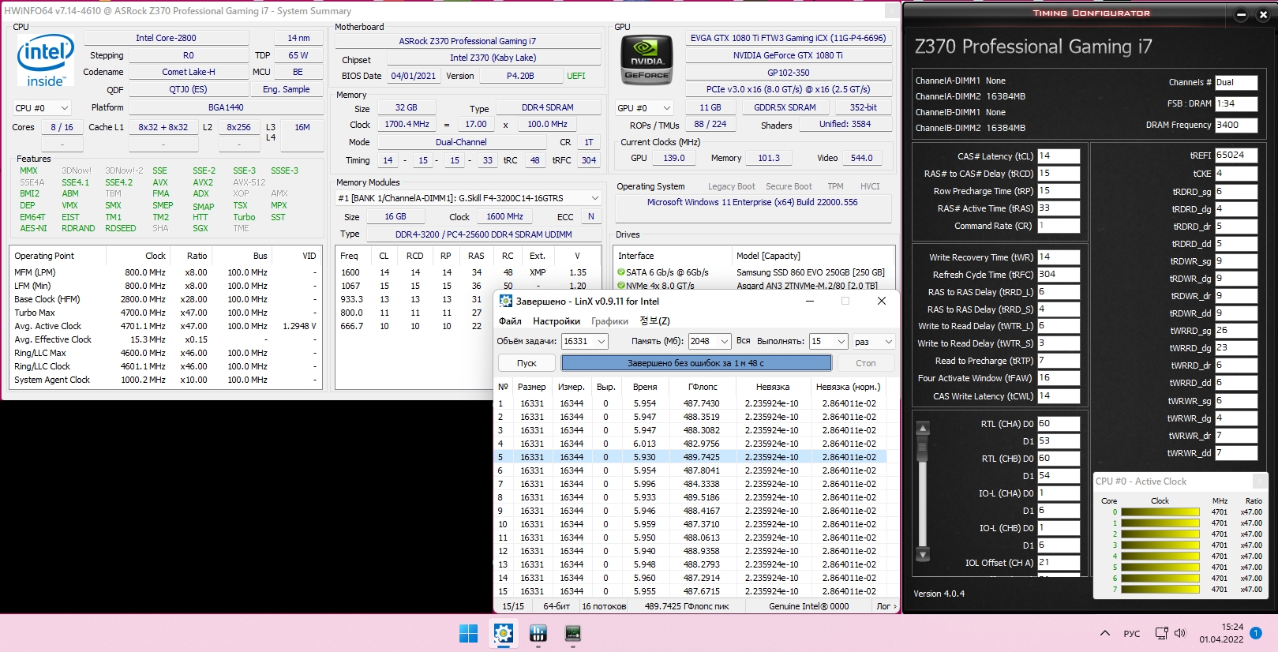The height and width of the screenshot is (652, 1278).
Task: Click the Время column header in LinX
Action: [x=645, y=387]
